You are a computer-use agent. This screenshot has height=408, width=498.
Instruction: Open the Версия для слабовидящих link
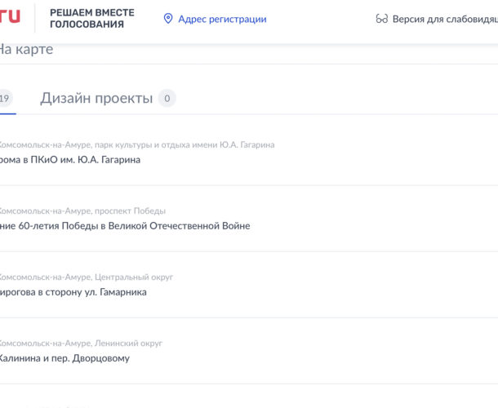[x=445, y=19]
